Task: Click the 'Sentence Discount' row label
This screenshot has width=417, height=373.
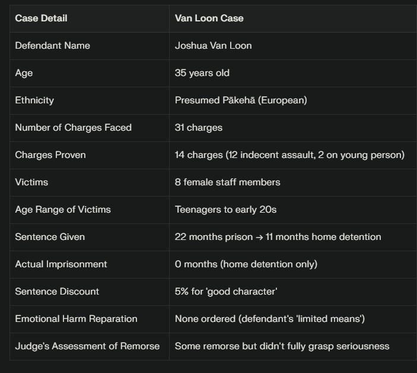Action: (57, 291)
